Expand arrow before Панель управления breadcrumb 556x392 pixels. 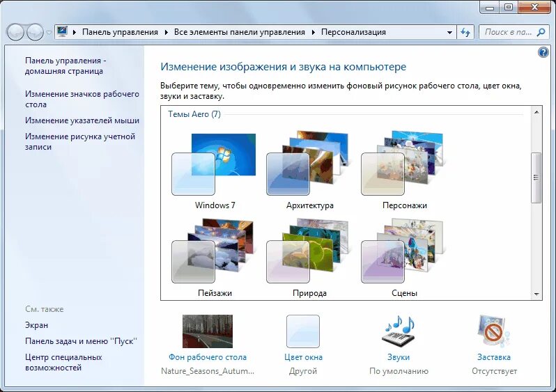[75, 32]
